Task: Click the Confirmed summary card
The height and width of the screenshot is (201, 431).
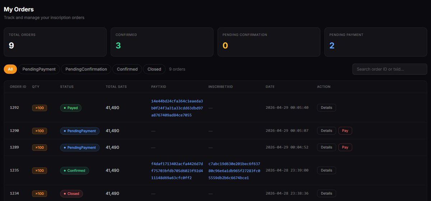Action: tap(162, 42)
